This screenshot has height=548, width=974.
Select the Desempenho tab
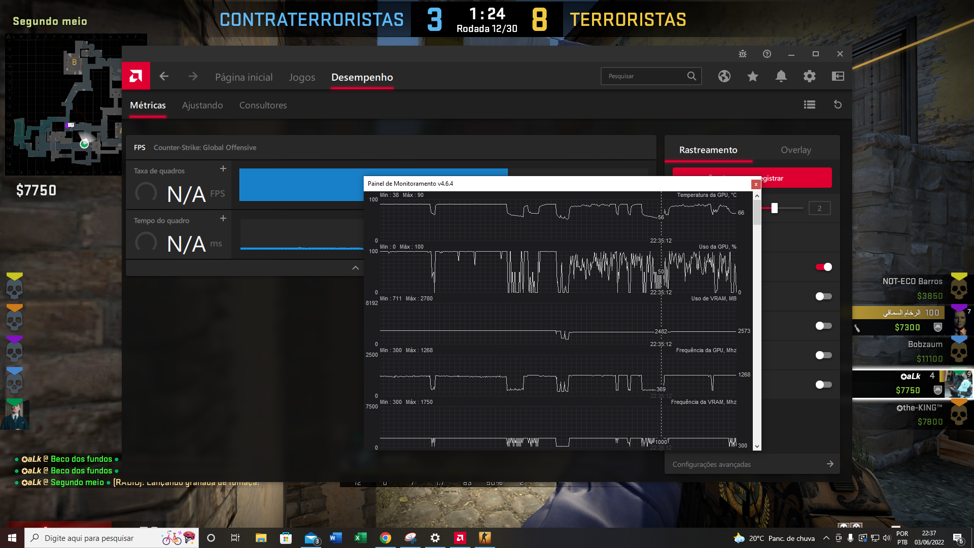click(362, 77)
